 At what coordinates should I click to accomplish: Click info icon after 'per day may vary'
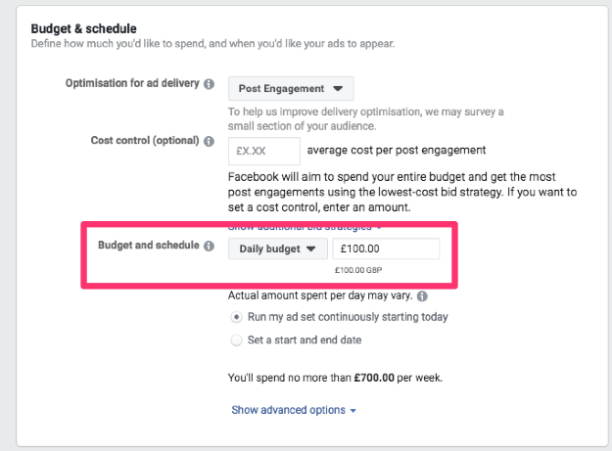(422, 296)
